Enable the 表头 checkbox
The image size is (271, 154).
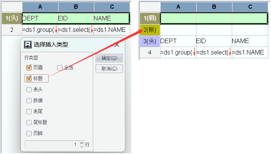point(29,90)
